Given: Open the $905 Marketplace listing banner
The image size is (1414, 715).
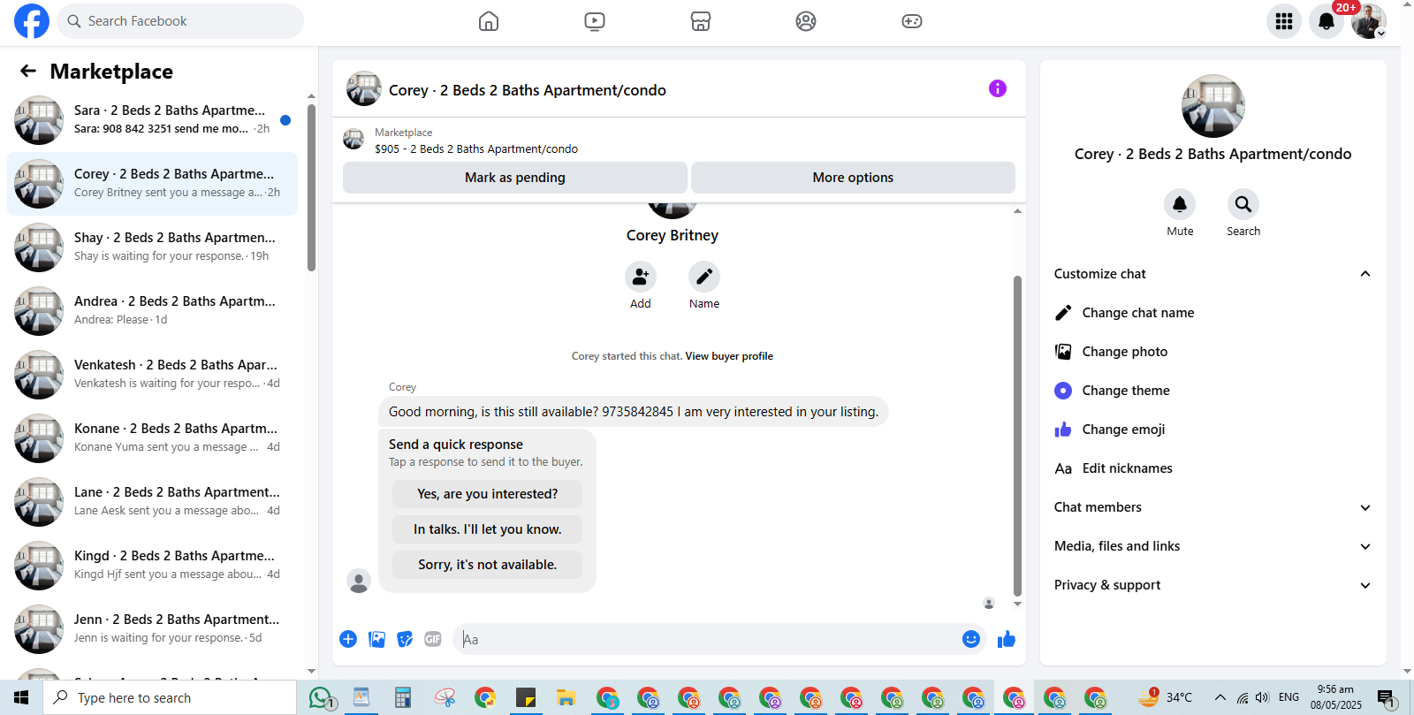Looking at the screenshot, I should [679, 141].
